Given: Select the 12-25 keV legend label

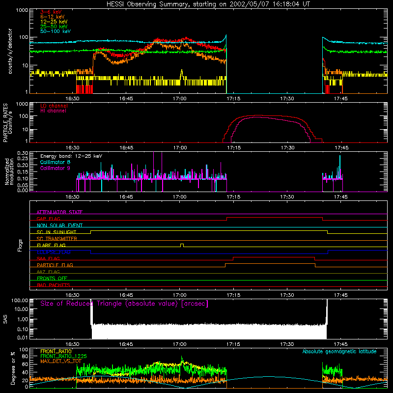Looking at the screenshot, I should pos(54,22).
